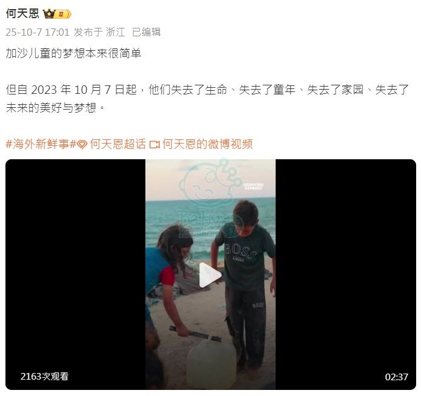The width and height of the screenshot is (421, 396).
Task: Click the 02:37 video duration label
Action: coord(396,377)
